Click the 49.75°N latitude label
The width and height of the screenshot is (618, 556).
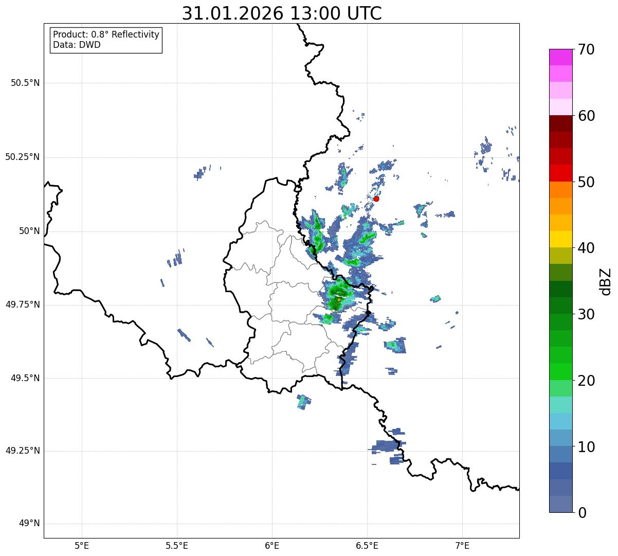22,304
